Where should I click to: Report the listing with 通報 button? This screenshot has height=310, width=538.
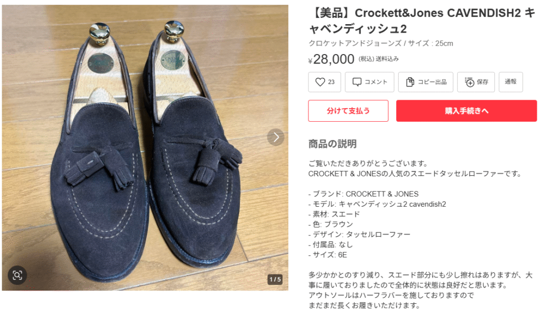(x=511, y=82)
